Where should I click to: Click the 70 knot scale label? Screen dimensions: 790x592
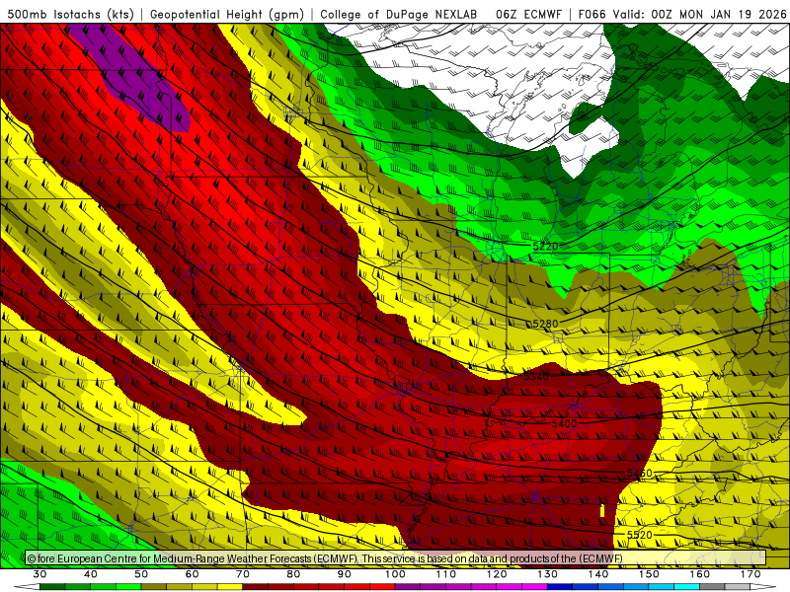click(243, 574)
